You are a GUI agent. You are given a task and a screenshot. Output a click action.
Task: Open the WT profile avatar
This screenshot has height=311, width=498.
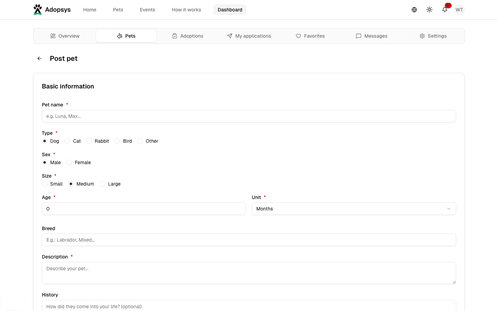click(x=459, y=10)
